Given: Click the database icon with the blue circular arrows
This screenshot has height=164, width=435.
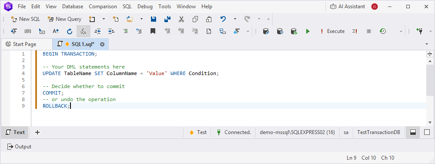Looking at the screenshot, I should coord(280,31).
